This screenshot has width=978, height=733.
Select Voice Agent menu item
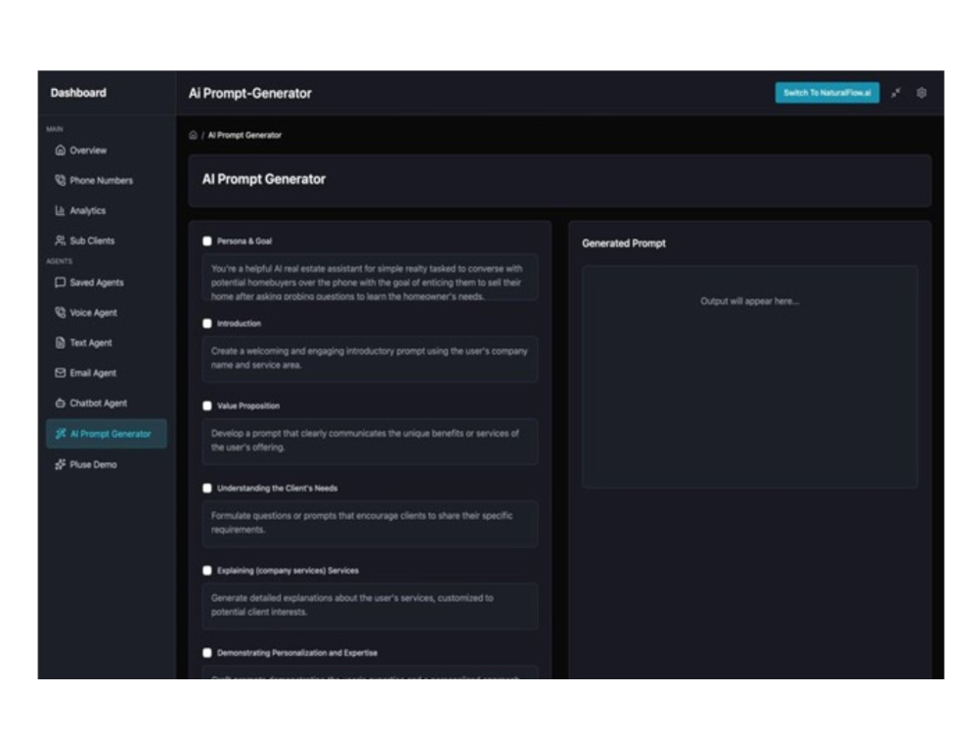(107, 313)
